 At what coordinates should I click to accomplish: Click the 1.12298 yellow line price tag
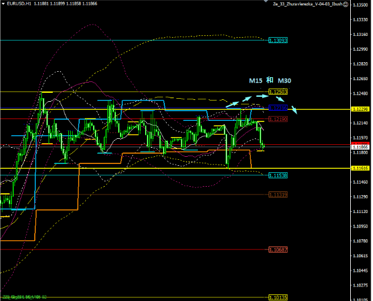click(x=360, y=109)
